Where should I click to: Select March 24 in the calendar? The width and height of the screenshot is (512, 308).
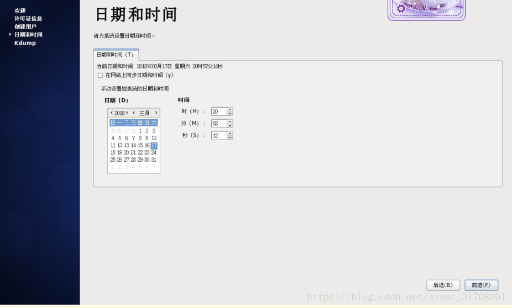point(154,152)
